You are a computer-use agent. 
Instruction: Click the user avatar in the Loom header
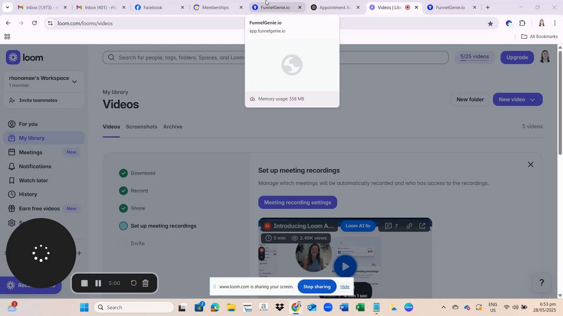coord(545,57)
